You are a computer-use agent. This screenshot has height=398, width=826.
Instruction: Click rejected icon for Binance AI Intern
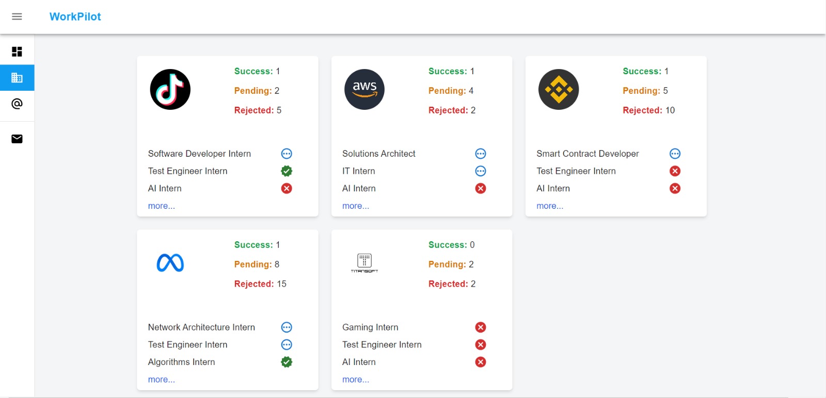tap(675, 188)
